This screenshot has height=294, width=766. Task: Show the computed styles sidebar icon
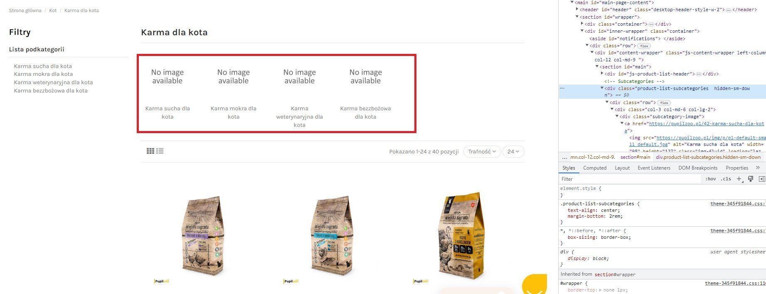coord(761,179)
